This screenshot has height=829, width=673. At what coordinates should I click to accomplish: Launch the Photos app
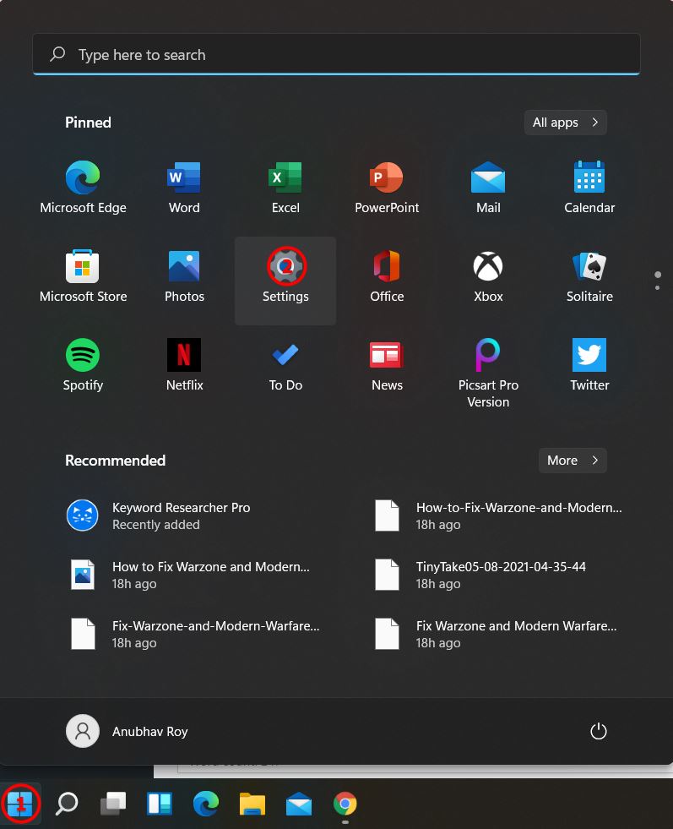184,276
